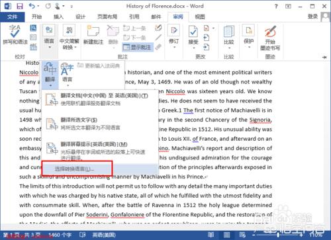Click the Define icon in proofing group
This screenshot has width=331, height=240.
pos(33,28)
